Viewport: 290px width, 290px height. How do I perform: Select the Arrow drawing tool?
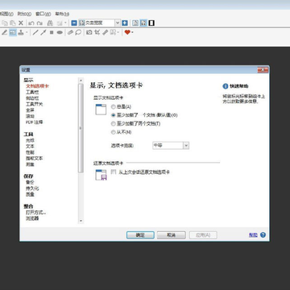43,32
